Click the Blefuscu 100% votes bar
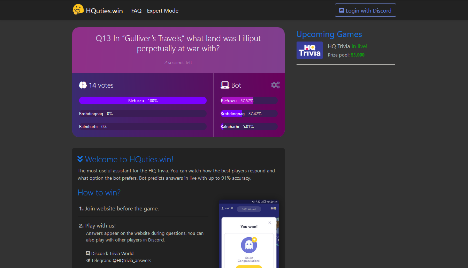The width and height of the screenshot is (468, 268). [x=143, y=100]
